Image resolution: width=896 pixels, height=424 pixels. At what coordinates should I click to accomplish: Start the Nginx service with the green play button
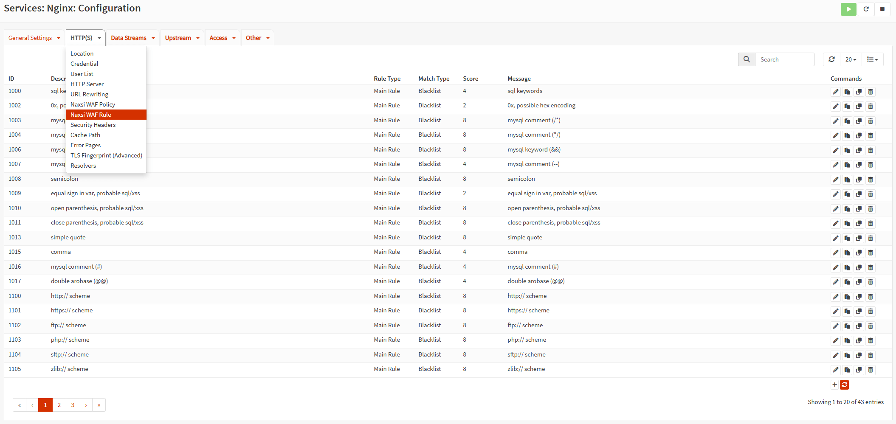848,9
